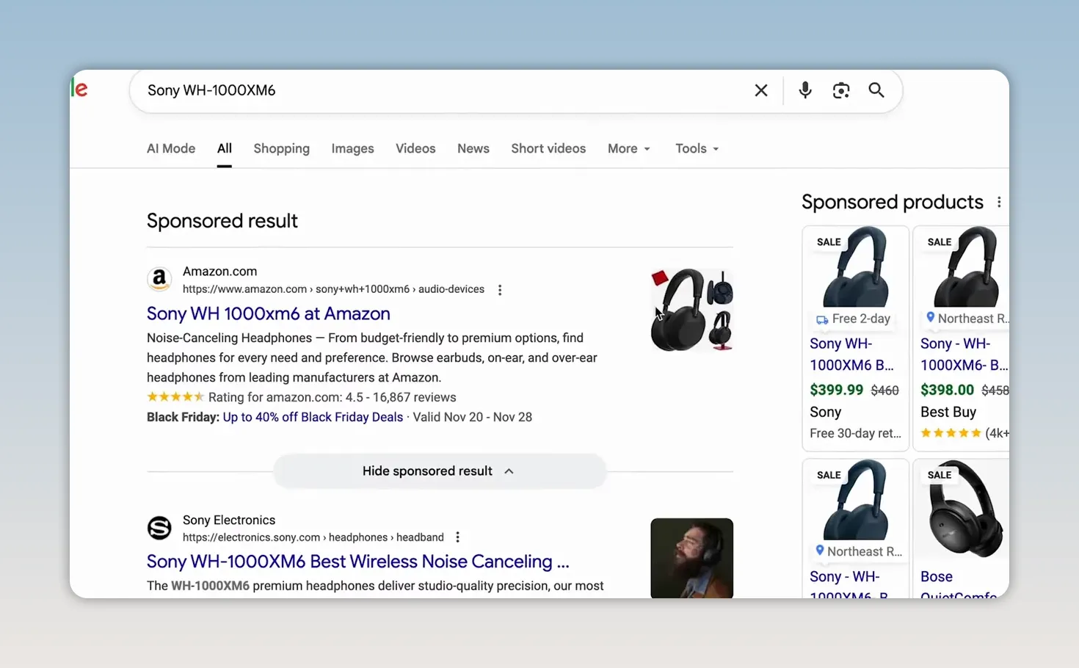Click the electronics.sony.com URL breadcrumb

313,537
